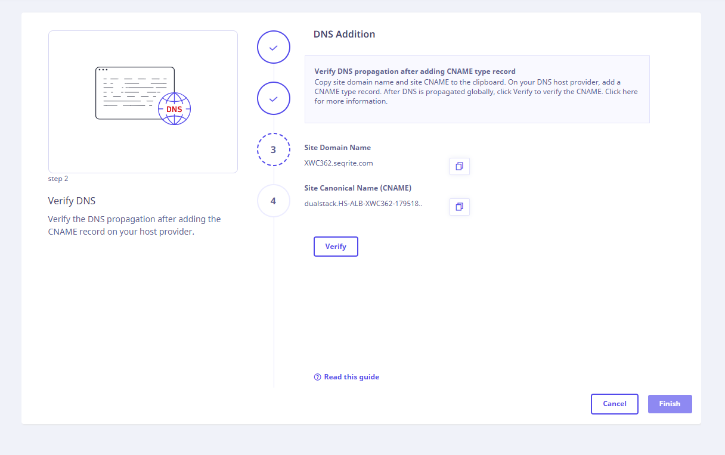Click the DNS Addition heading
Image resolution: width=725 pixels, height=455 pixels.
(345, 35)
